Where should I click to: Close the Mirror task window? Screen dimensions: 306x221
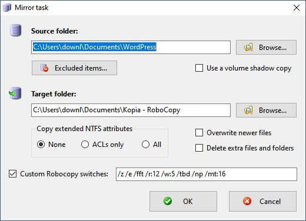[297, 8]
